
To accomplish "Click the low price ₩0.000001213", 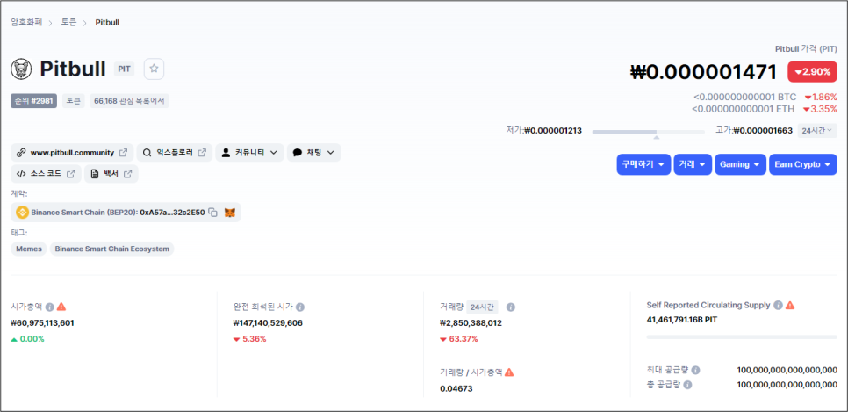I will tap(553, 131).
